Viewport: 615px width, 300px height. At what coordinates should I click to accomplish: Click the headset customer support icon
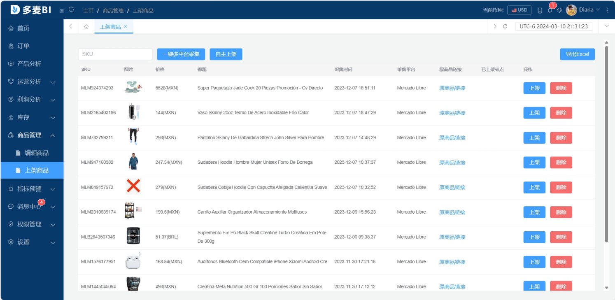559,10
